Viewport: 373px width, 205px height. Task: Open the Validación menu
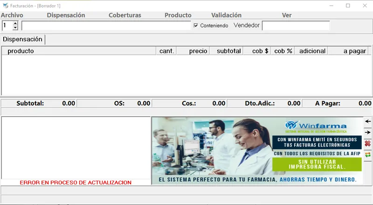(226, 15)
